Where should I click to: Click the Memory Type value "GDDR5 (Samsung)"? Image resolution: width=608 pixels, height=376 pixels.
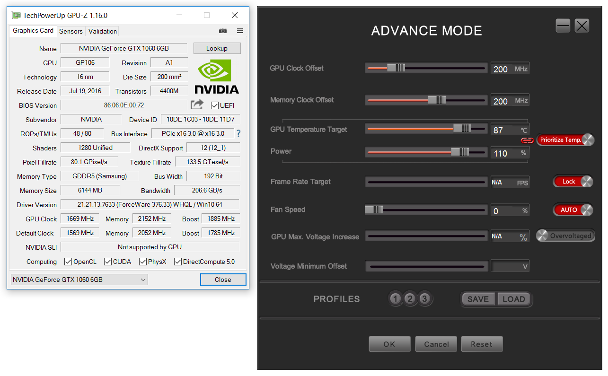[99, 176]
